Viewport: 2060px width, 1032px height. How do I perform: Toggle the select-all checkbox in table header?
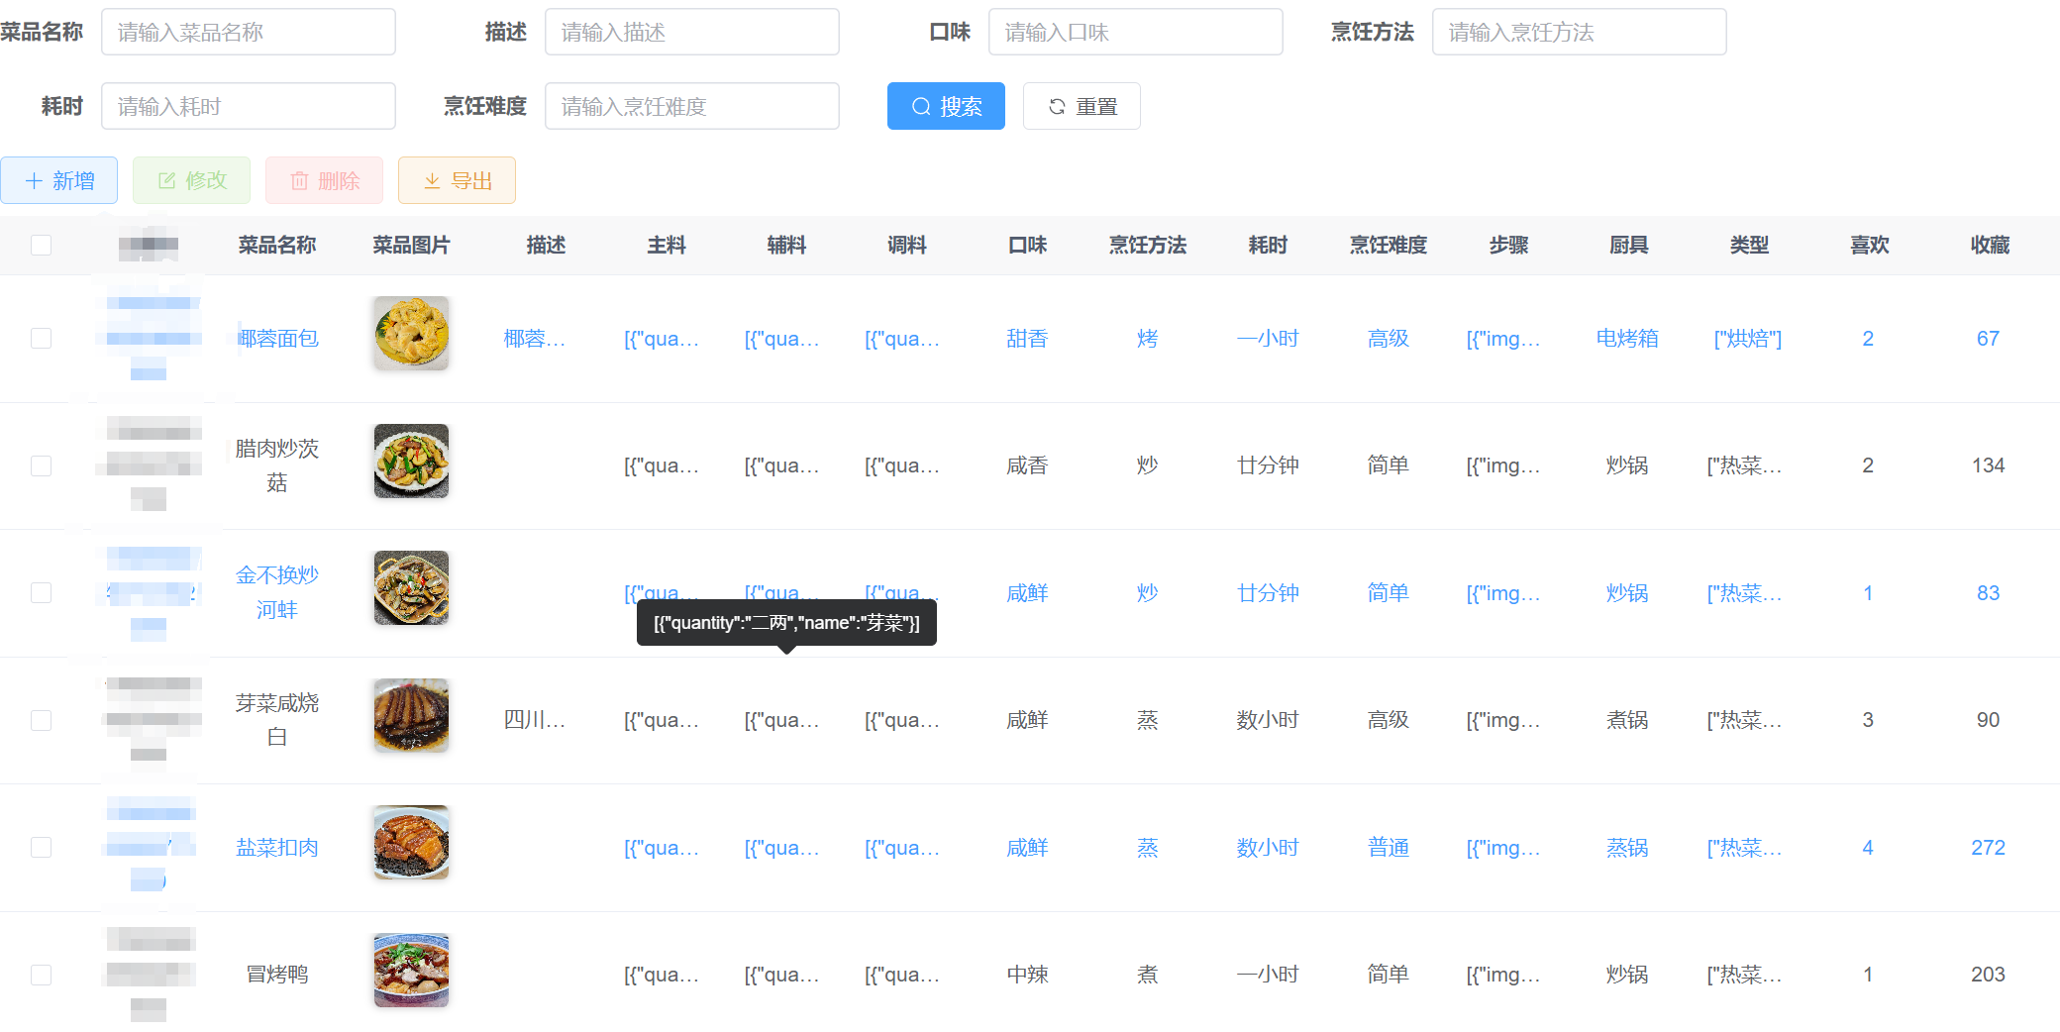pyautogui.click(x=41, y=245)
